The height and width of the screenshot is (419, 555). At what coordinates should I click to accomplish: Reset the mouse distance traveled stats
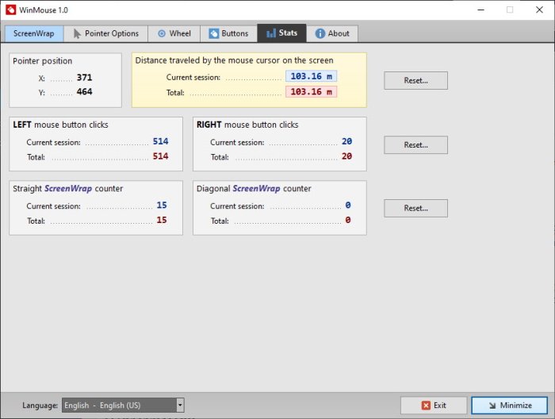(x=416, y=80)
